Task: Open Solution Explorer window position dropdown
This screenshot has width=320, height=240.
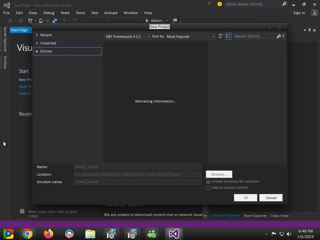Action: [305, 30]
